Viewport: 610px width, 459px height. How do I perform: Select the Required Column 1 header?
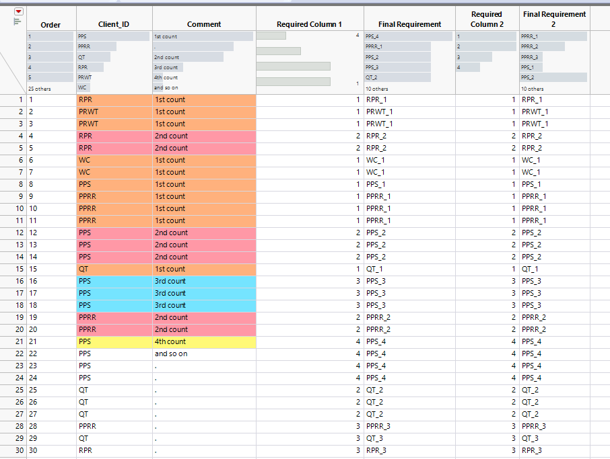click(309, 24)
